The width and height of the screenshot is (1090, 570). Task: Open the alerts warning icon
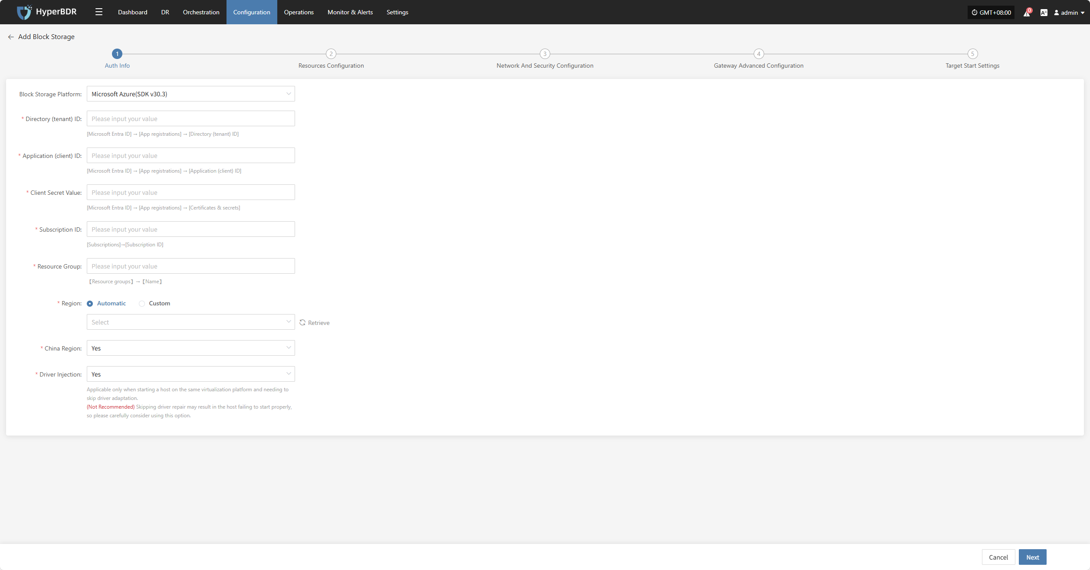[1027, 13]
